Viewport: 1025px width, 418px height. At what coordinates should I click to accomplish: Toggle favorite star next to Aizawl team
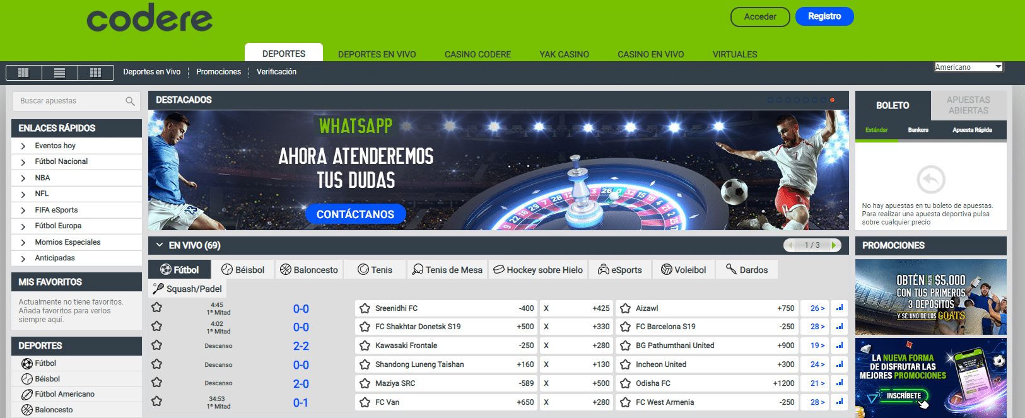[x=625, y=308]
